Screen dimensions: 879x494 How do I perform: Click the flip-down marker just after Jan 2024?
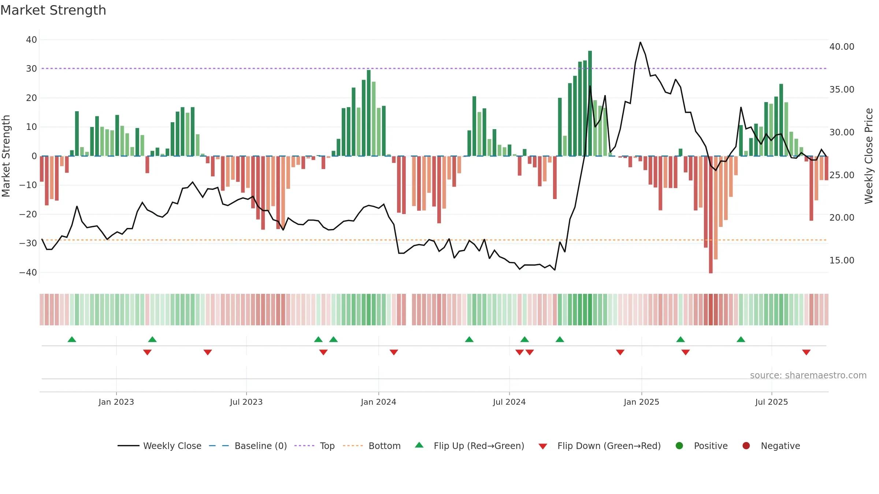click(x=394, y=352)
